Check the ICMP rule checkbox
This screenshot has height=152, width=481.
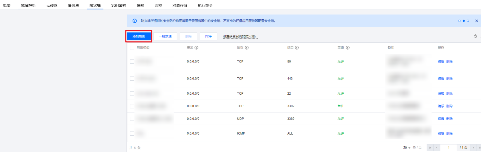click(x=132, y=133)
